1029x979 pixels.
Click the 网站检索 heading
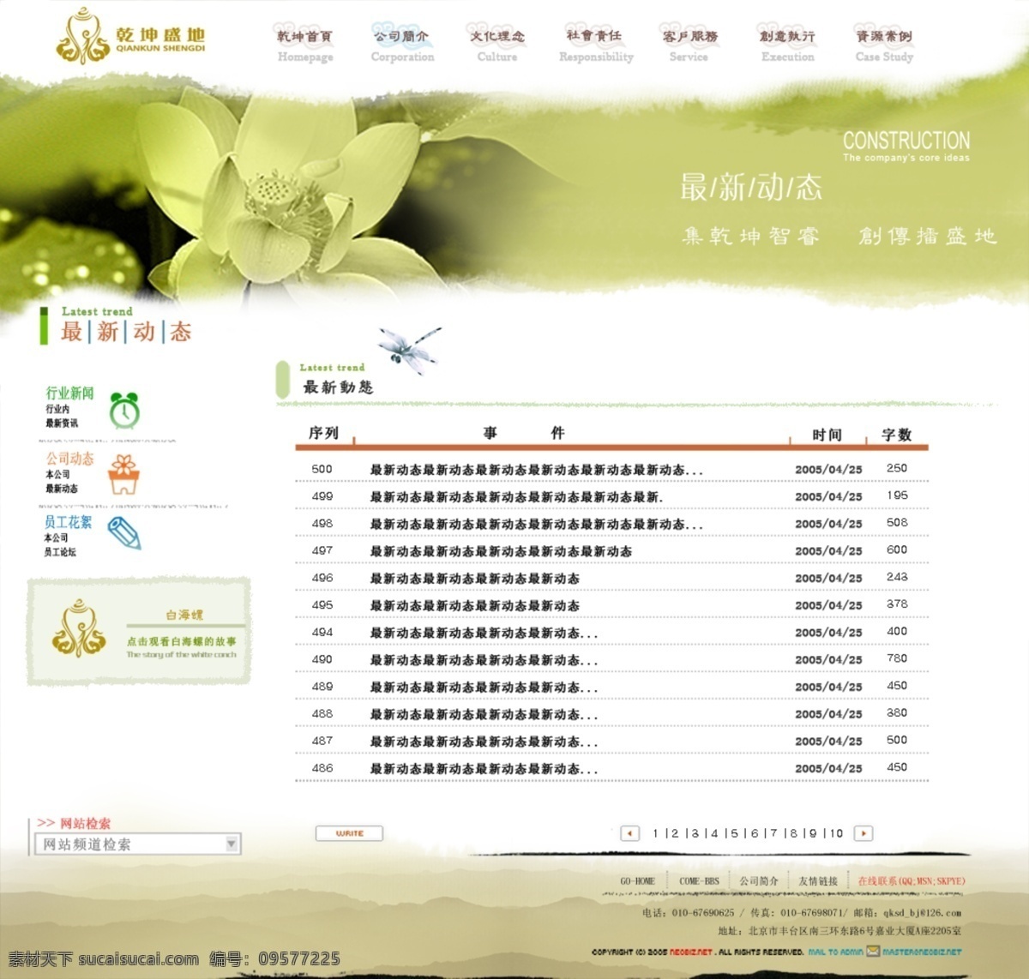coord(85,823)
